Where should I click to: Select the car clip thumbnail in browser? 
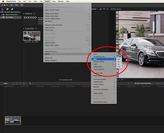click(x=32, y=36)
